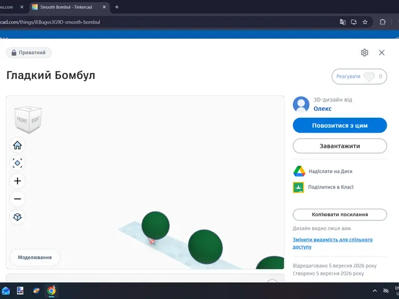
Task: Click the Chrome icon in taskbar
Action: (51, 290)
